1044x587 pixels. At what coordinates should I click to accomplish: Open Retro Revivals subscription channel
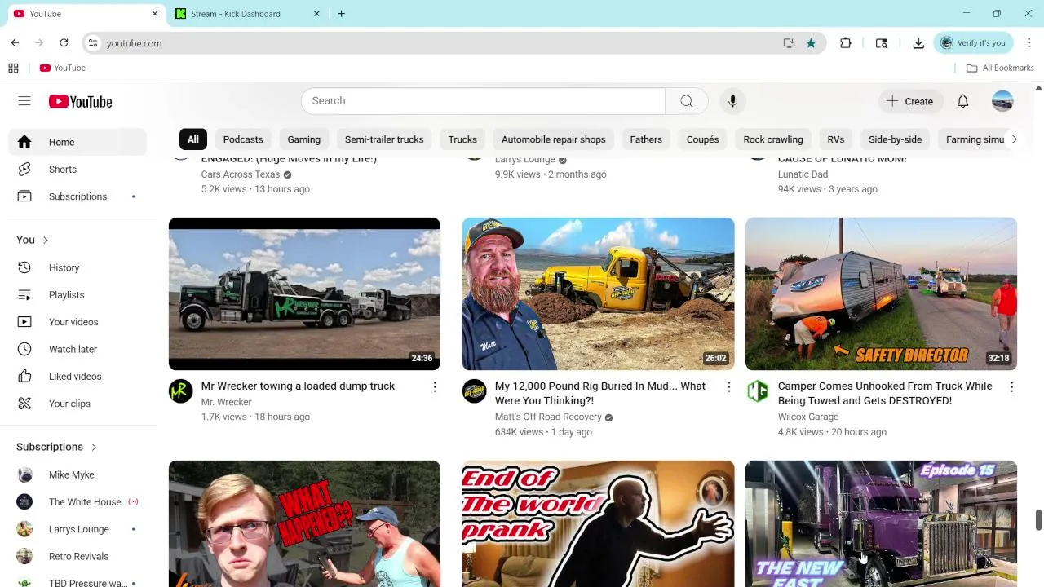coord(77,556)
